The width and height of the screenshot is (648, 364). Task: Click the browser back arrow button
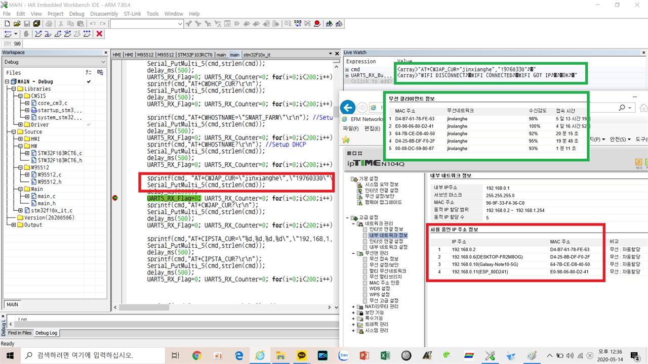[347, 107]
